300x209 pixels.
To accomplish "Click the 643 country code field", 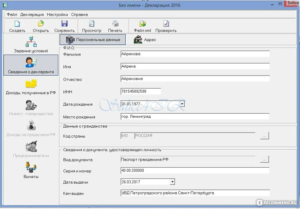I will pyautogui.click(x=127, y=135).
